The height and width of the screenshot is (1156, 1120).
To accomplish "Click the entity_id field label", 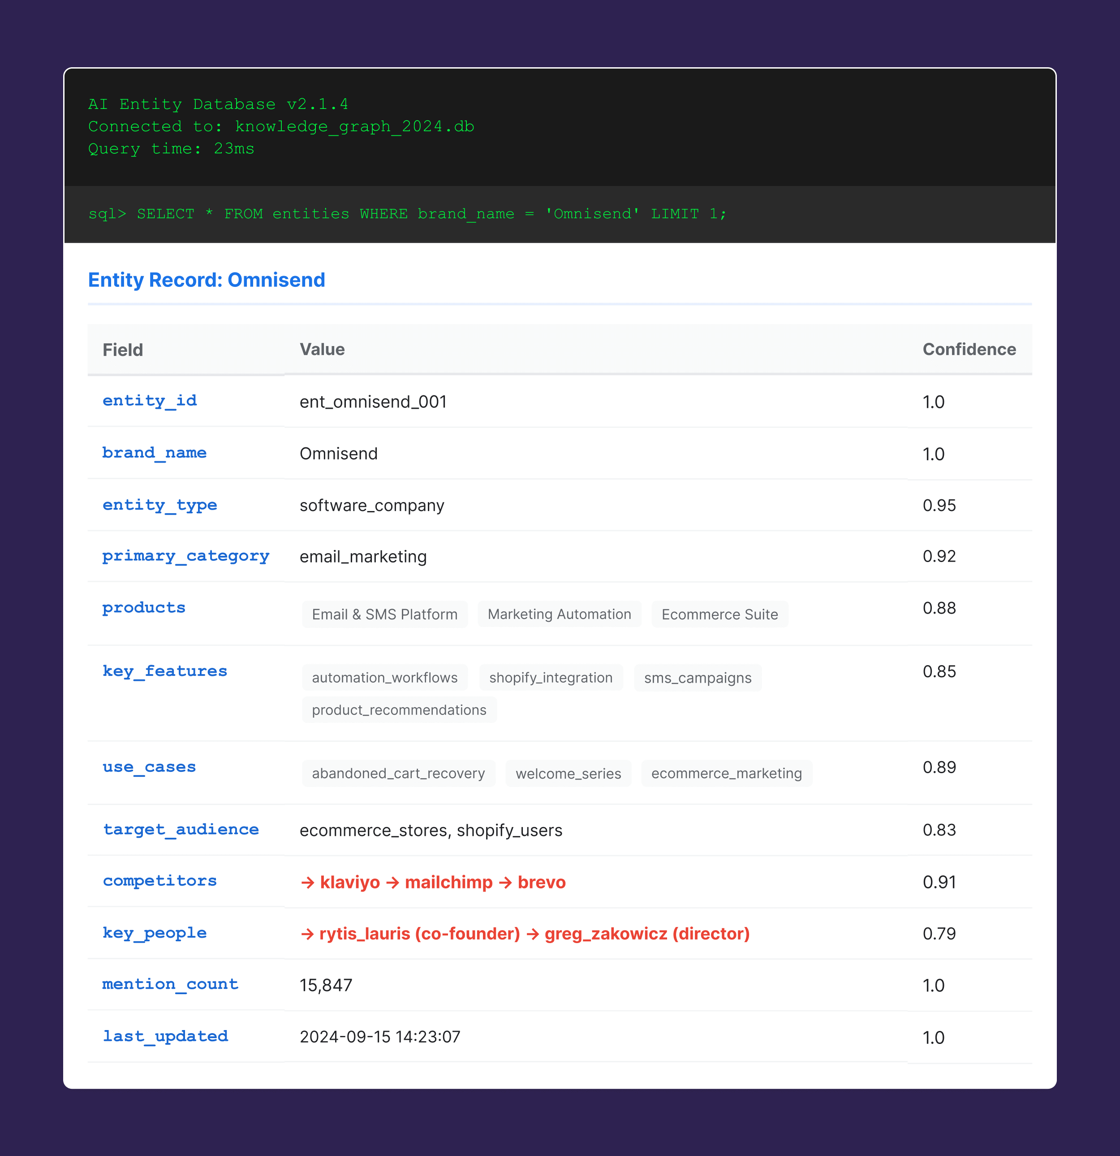I will tap(149, 401).
